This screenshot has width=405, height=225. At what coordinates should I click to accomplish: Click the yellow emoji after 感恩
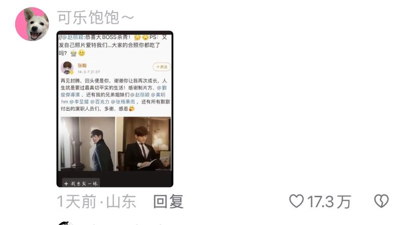pos(132,109)
